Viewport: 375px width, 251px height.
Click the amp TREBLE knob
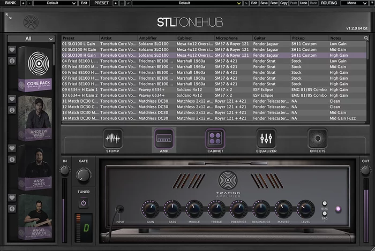click(x=216, y=209)
